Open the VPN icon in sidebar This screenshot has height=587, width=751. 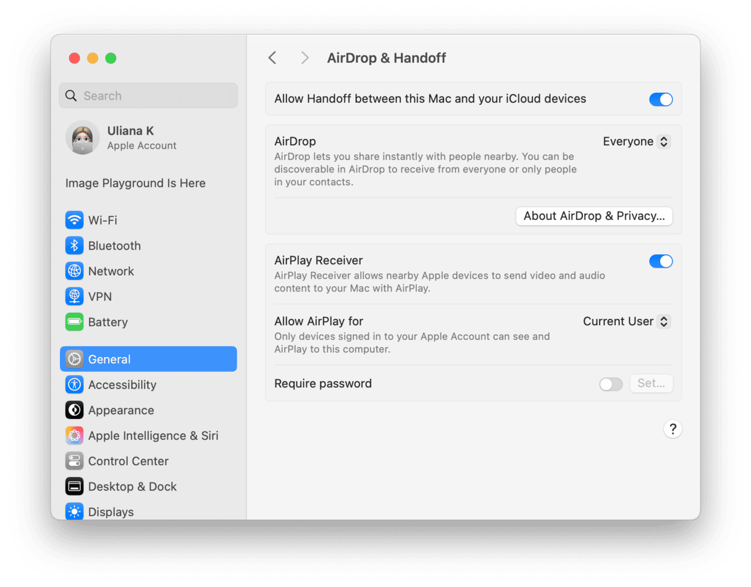(x=75, y=297)
